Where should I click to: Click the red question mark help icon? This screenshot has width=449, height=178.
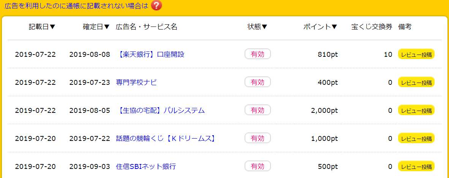tap(157, 5)
